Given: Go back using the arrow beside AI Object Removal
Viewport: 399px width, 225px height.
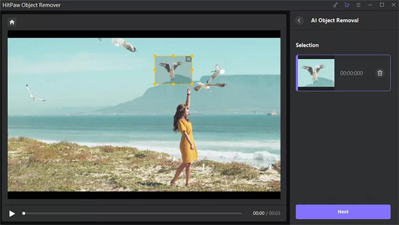Looking at the screenshot, I should click(x=299, y=20).
